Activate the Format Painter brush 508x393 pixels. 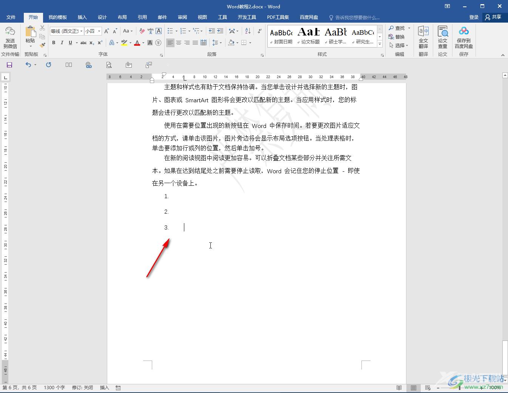[x=42, y=45]
